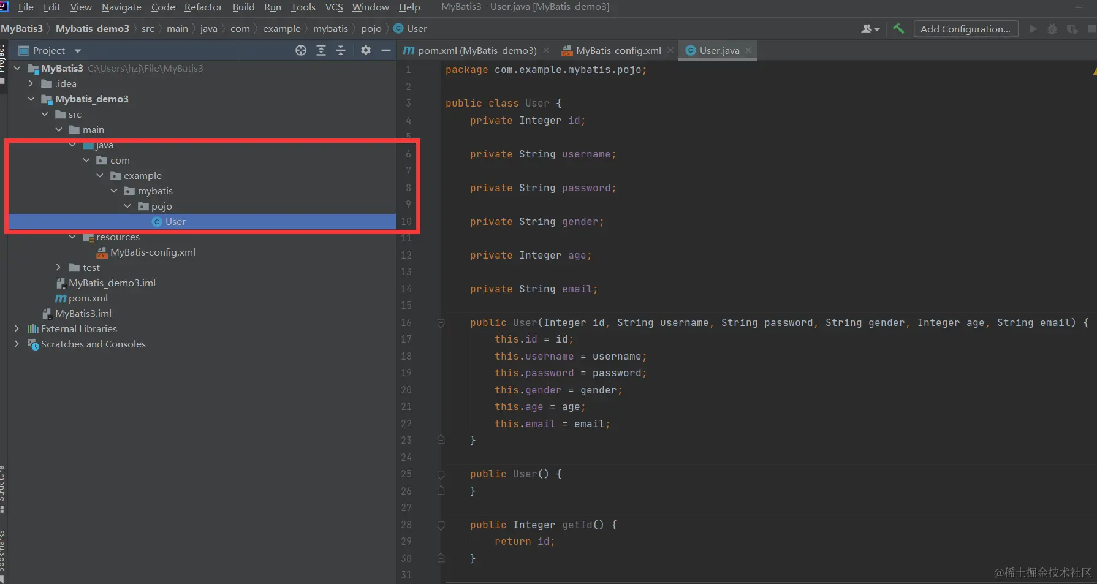Collapse the Mybatis_demo3 module node
Screen dimensions: 1097x584
pyautogui.click(x=31, y=99)
